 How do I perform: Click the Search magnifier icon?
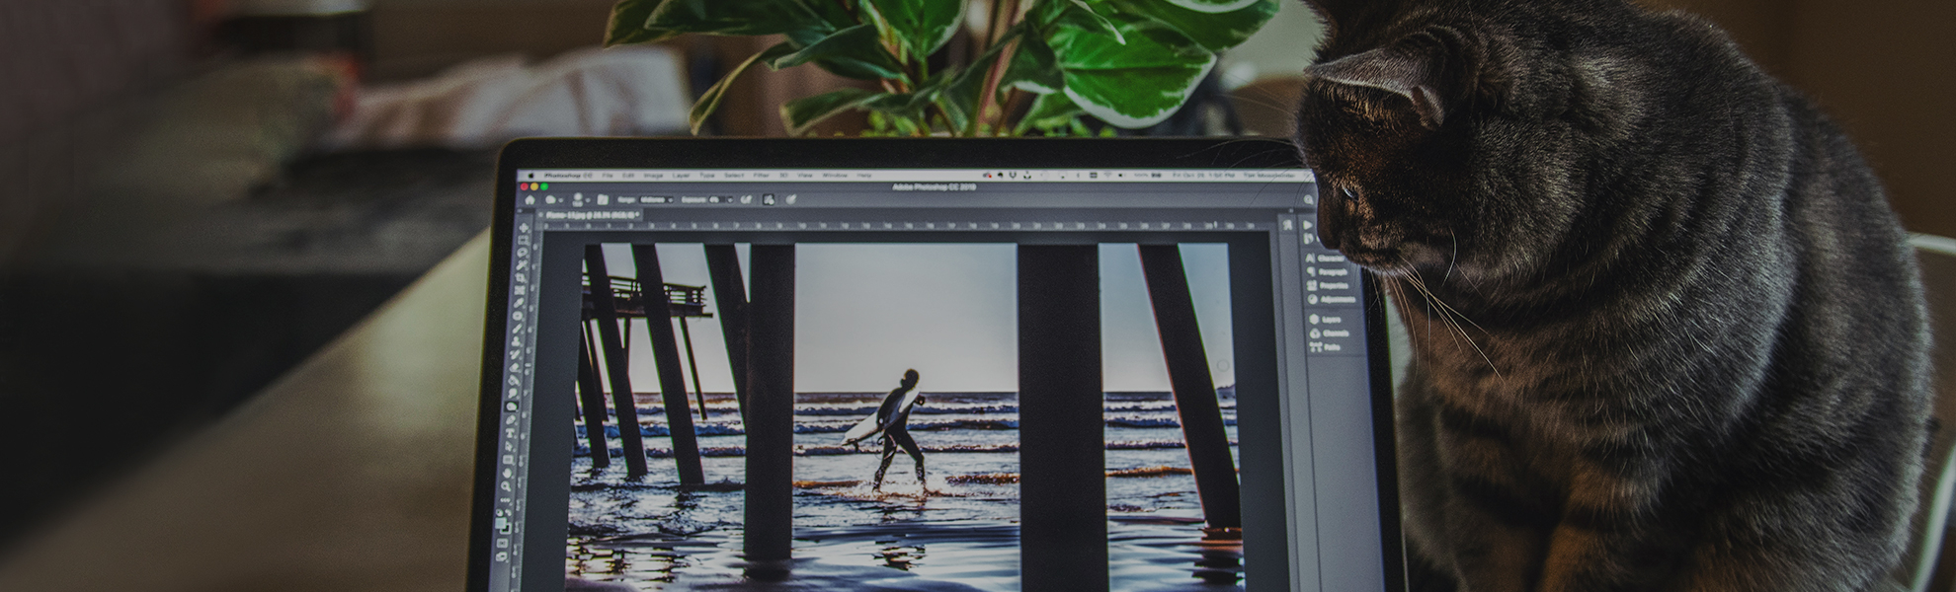[1308, 199]
